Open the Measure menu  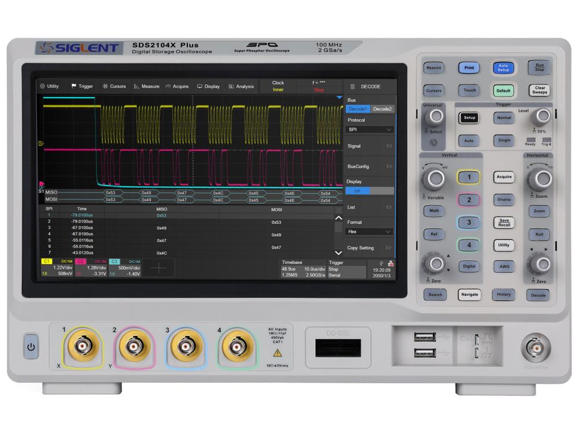pyautogui.click(x=146, y=87)
